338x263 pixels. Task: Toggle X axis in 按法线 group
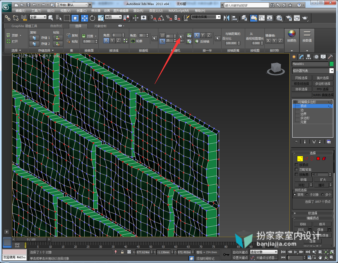[106, 40]
